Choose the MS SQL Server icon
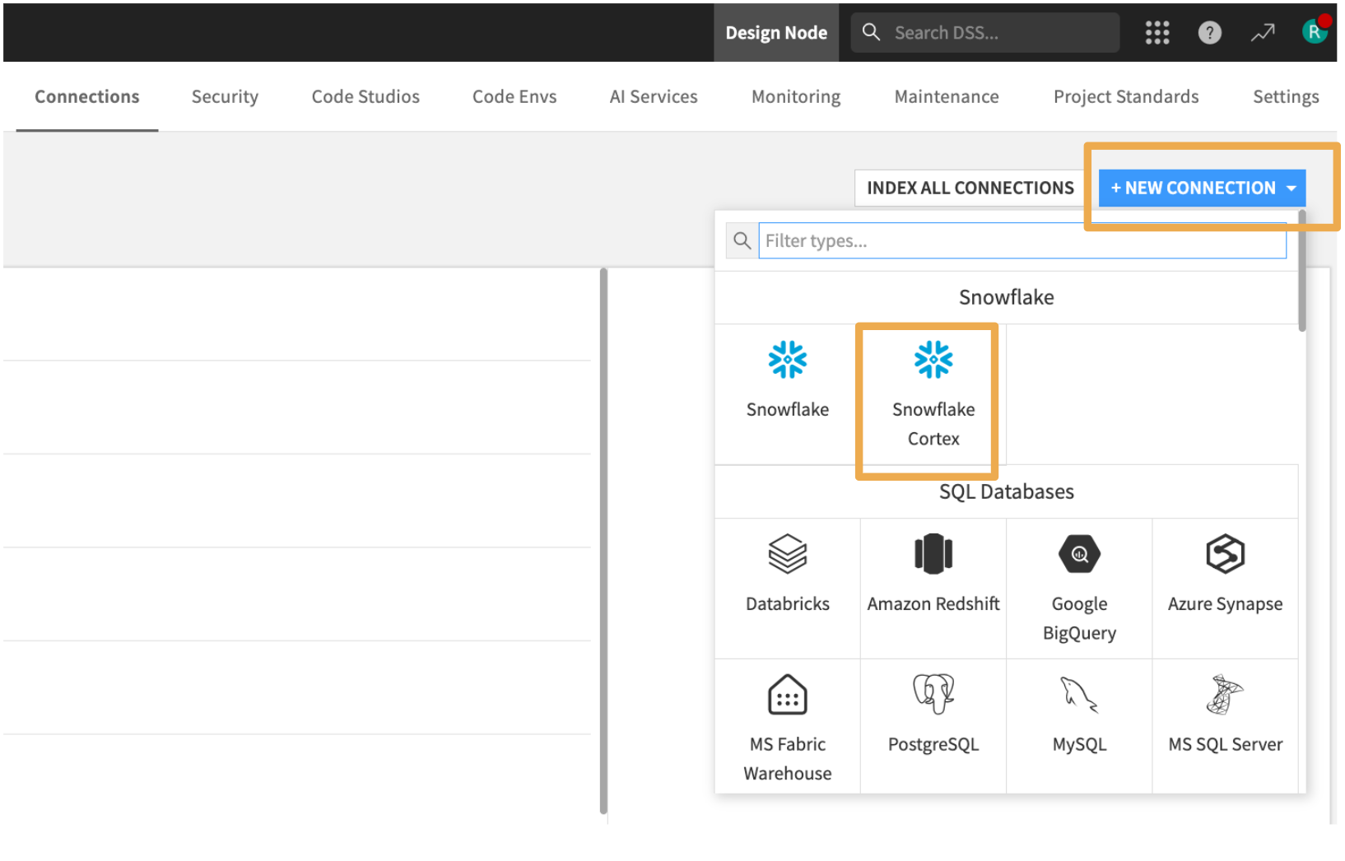 [x=1225, y=694]
